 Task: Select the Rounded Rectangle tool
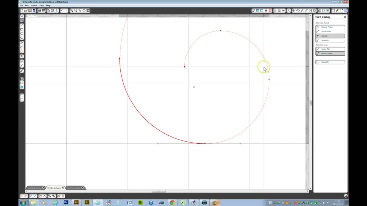click(22, 33)
